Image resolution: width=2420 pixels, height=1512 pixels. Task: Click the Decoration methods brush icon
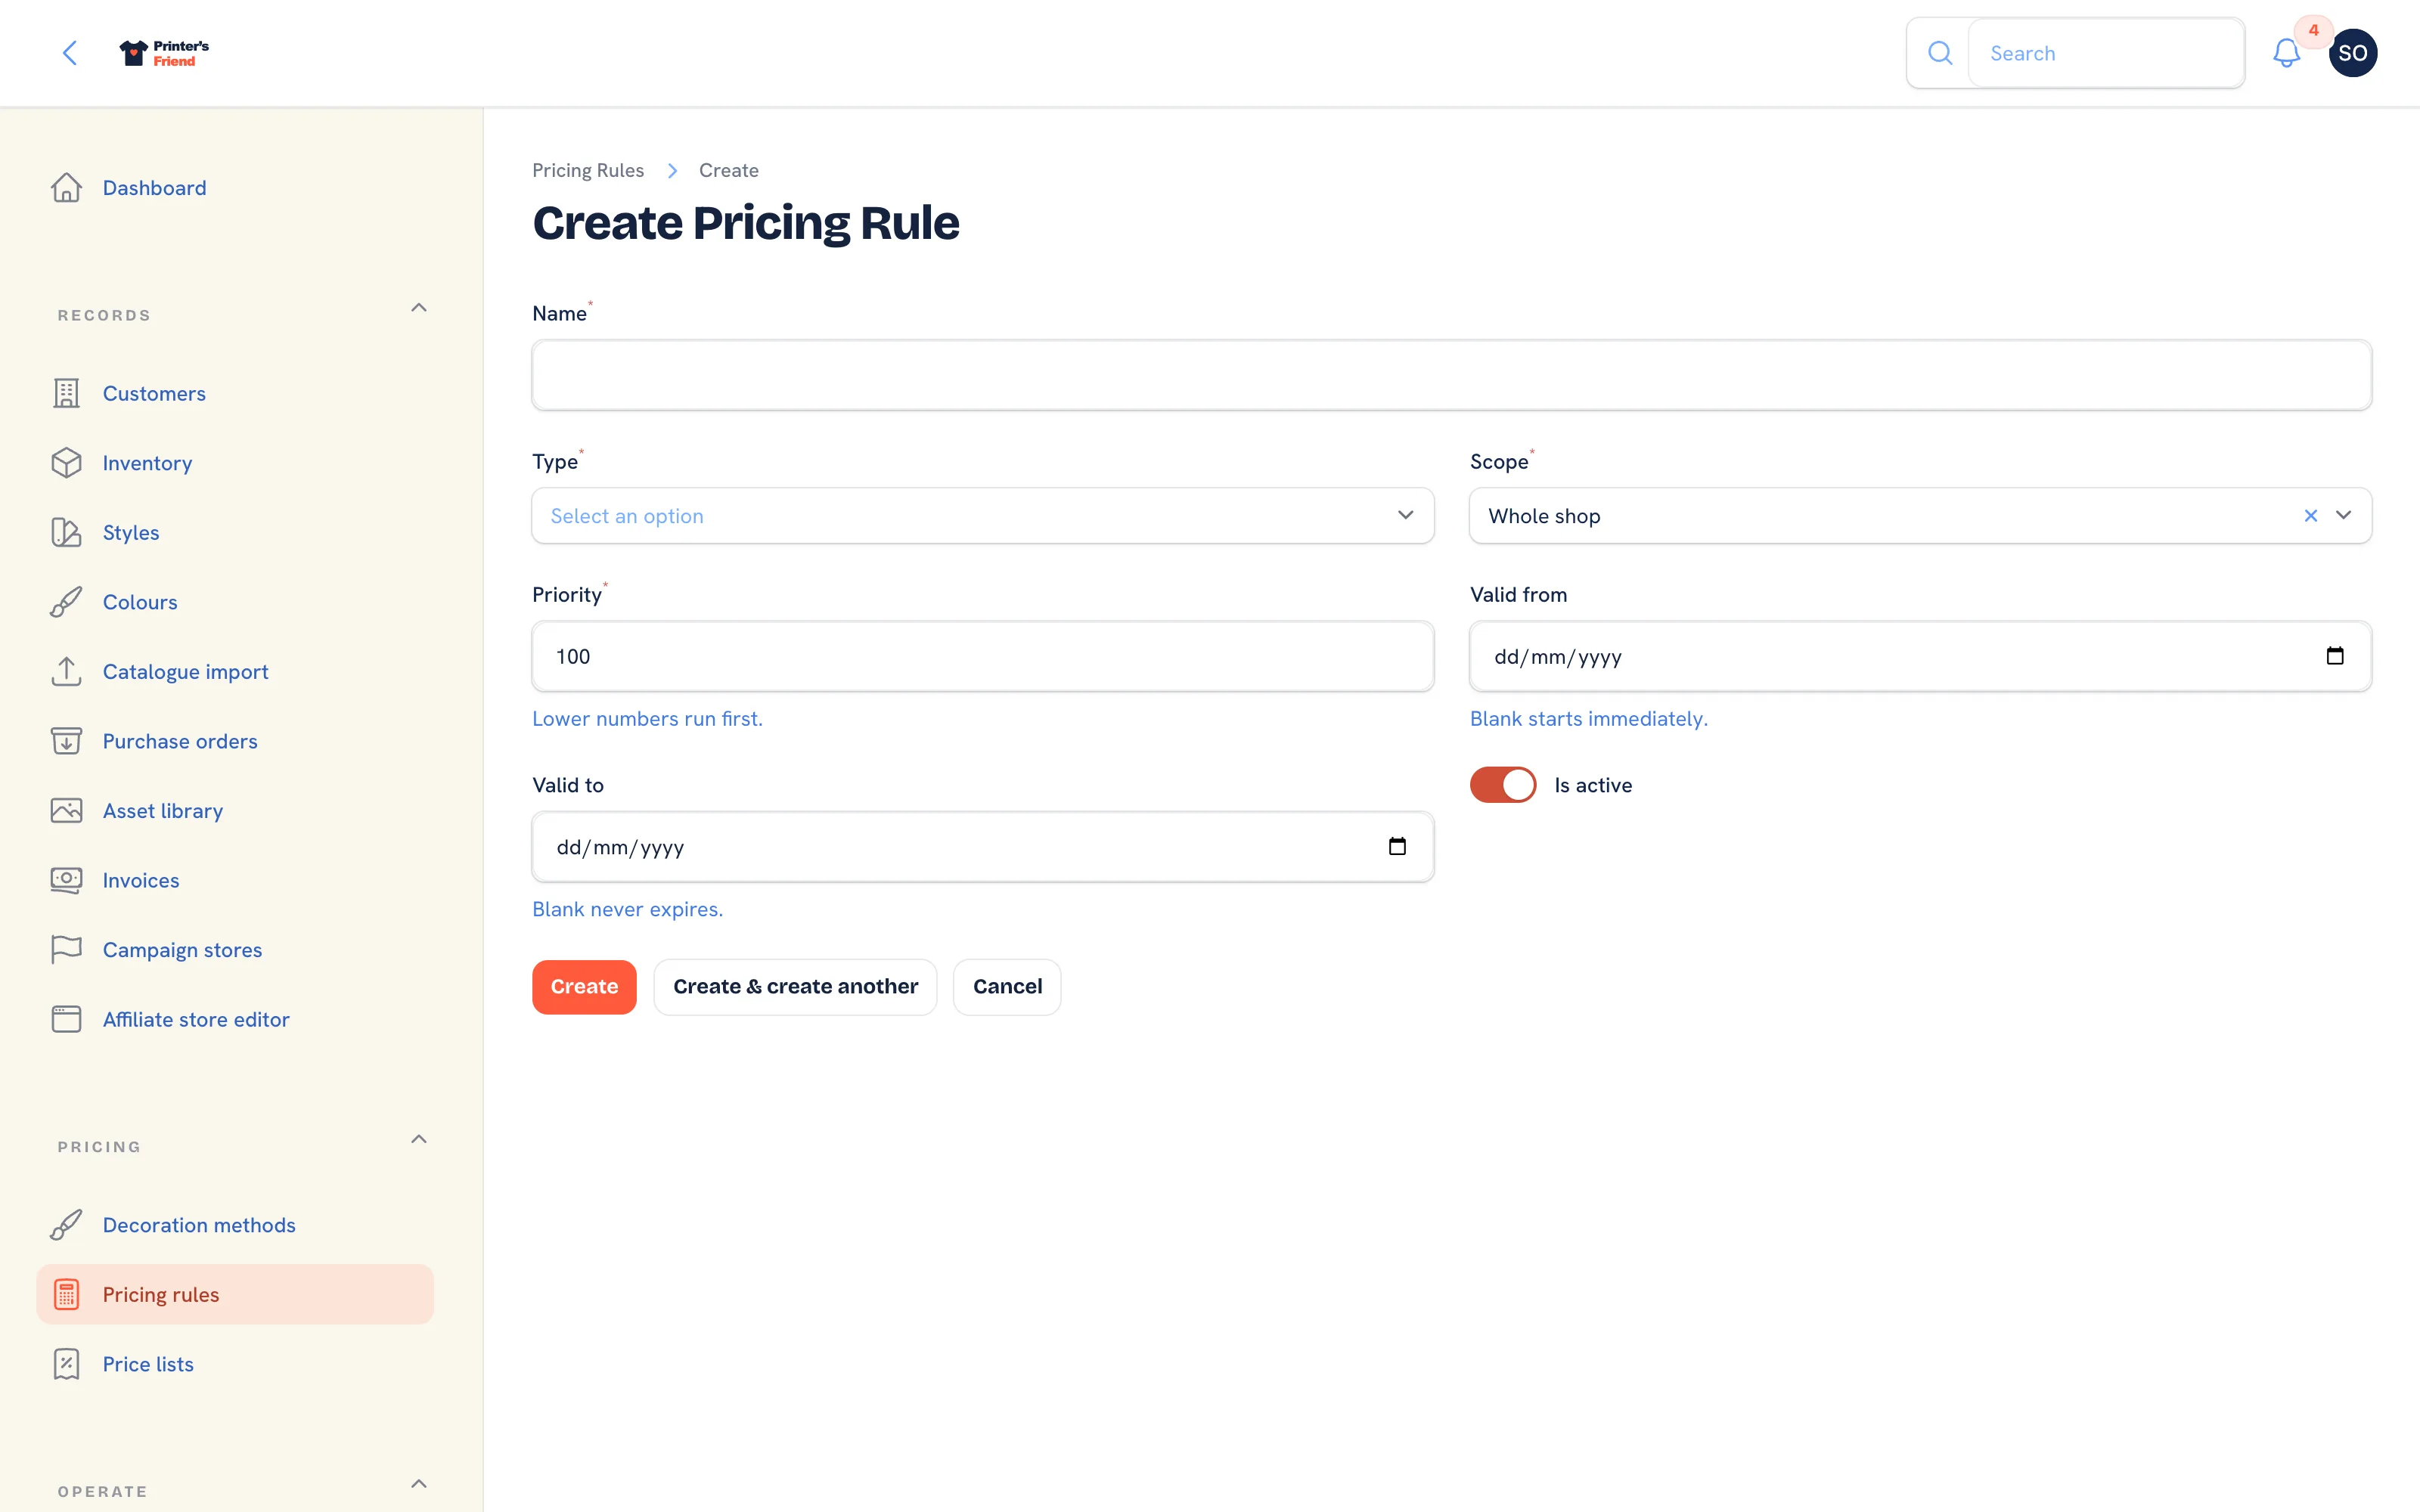[x=66, y=1225]
